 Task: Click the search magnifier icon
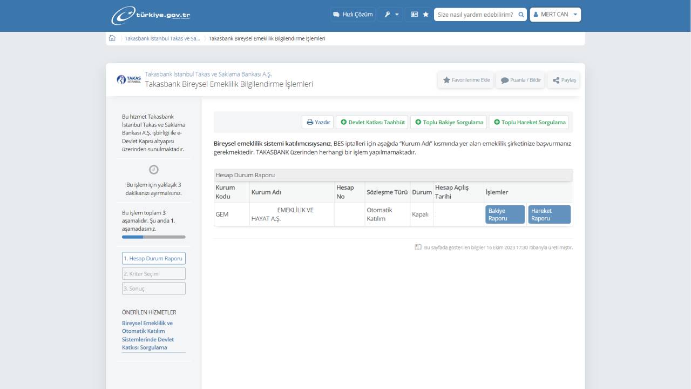pos(521,15)
